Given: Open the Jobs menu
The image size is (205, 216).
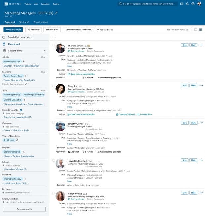Looking at the screenshot, I should click(36, 4).
